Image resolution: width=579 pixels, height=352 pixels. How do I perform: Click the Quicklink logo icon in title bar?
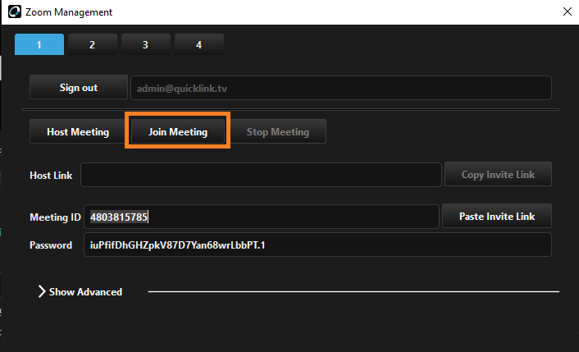coord(15,11)
